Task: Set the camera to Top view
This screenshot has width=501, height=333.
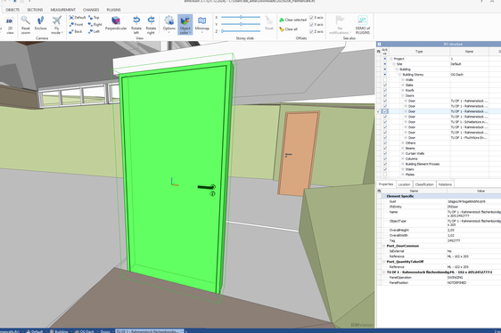Action: coord(94,18)
